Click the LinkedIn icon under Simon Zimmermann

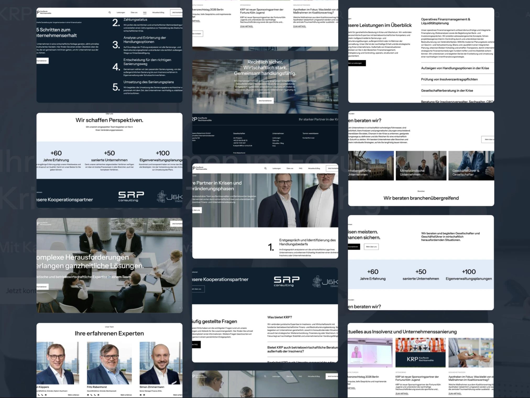click(144, 395)
